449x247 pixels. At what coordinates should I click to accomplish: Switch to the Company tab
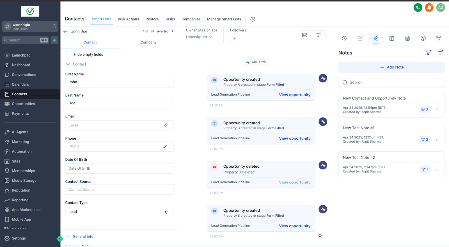[x=148, y=42]
